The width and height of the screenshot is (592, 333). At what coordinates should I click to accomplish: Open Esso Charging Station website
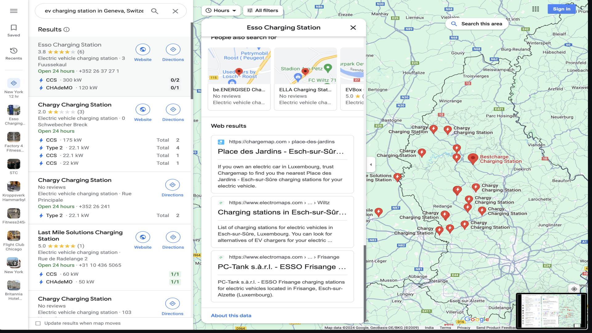click(x=143, y=53)
